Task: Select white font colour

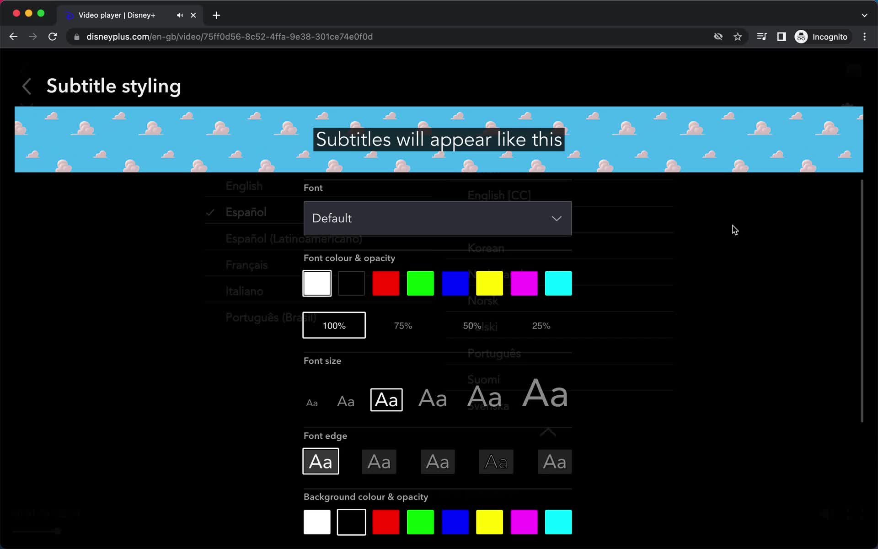Action: pyautogui.click(x=317, y=283)
